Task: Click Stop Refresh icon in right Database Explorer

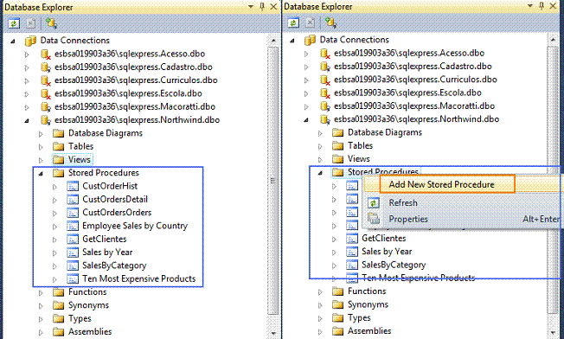Action: (x=310, y=22)
